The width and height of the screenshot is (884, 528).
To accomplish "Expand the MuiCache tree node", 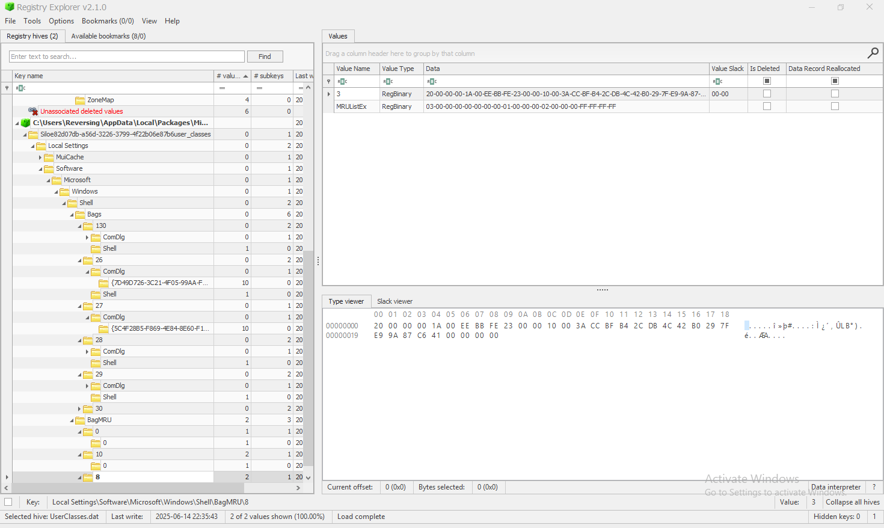I will [x=40, y=158].
